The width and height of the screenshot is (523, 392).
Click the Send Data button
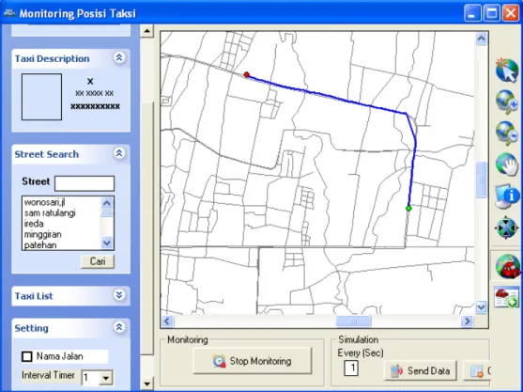[421, 370]
